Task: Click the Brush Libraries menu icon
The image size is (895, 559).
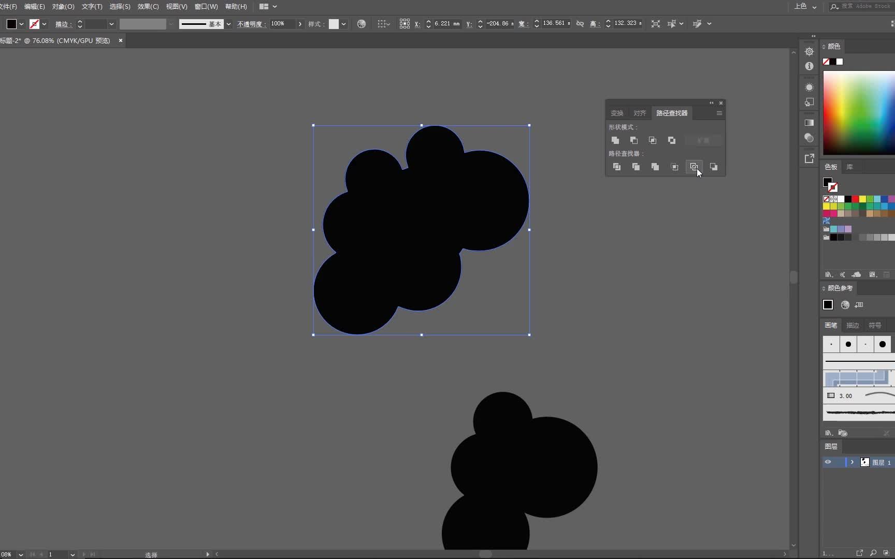Action: pyautogui.click(x=829, y=433)
